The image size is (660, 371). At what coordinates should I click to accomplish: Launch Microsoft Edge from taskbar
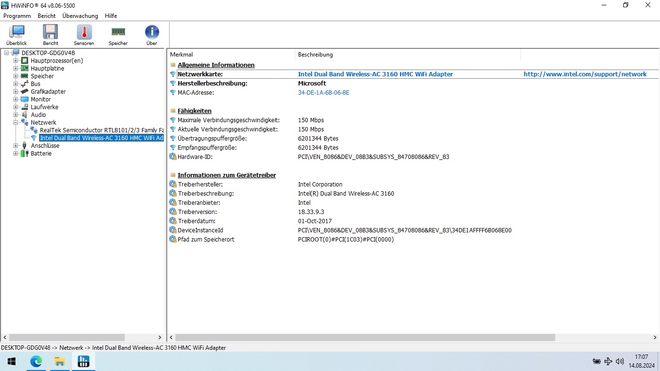coord(36,361)
